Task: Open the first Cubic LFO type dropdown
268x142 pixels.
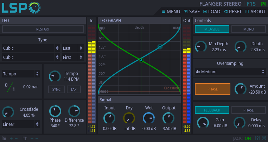Action: [x=31, y=48]
